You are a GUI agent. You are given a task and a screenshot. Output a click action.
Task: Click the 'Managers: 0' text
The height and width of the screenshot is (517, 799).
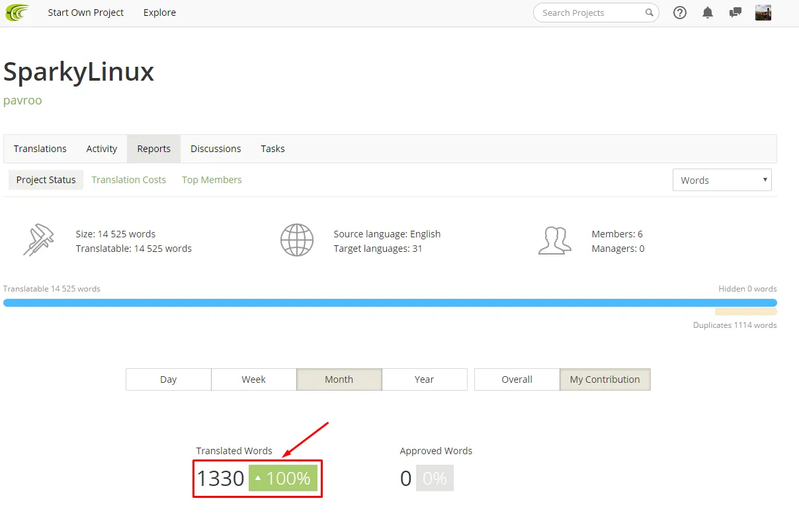pos(618,249)
